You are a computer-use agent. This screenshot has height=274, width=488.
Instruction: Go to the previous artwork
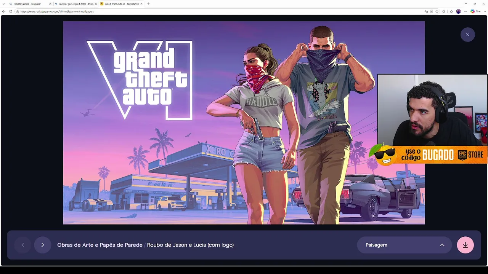[x=22, y=245]
